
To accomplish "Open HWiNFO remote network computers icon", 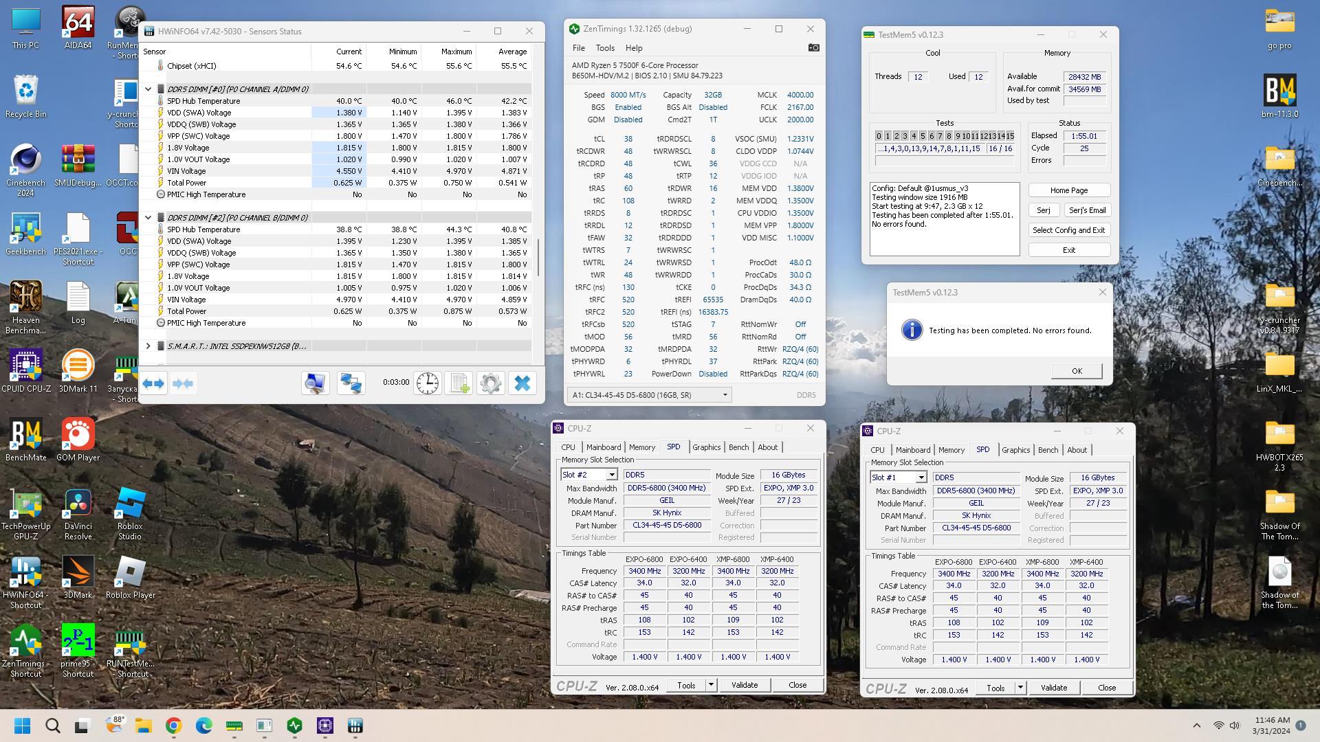I will tap(351, 383).
